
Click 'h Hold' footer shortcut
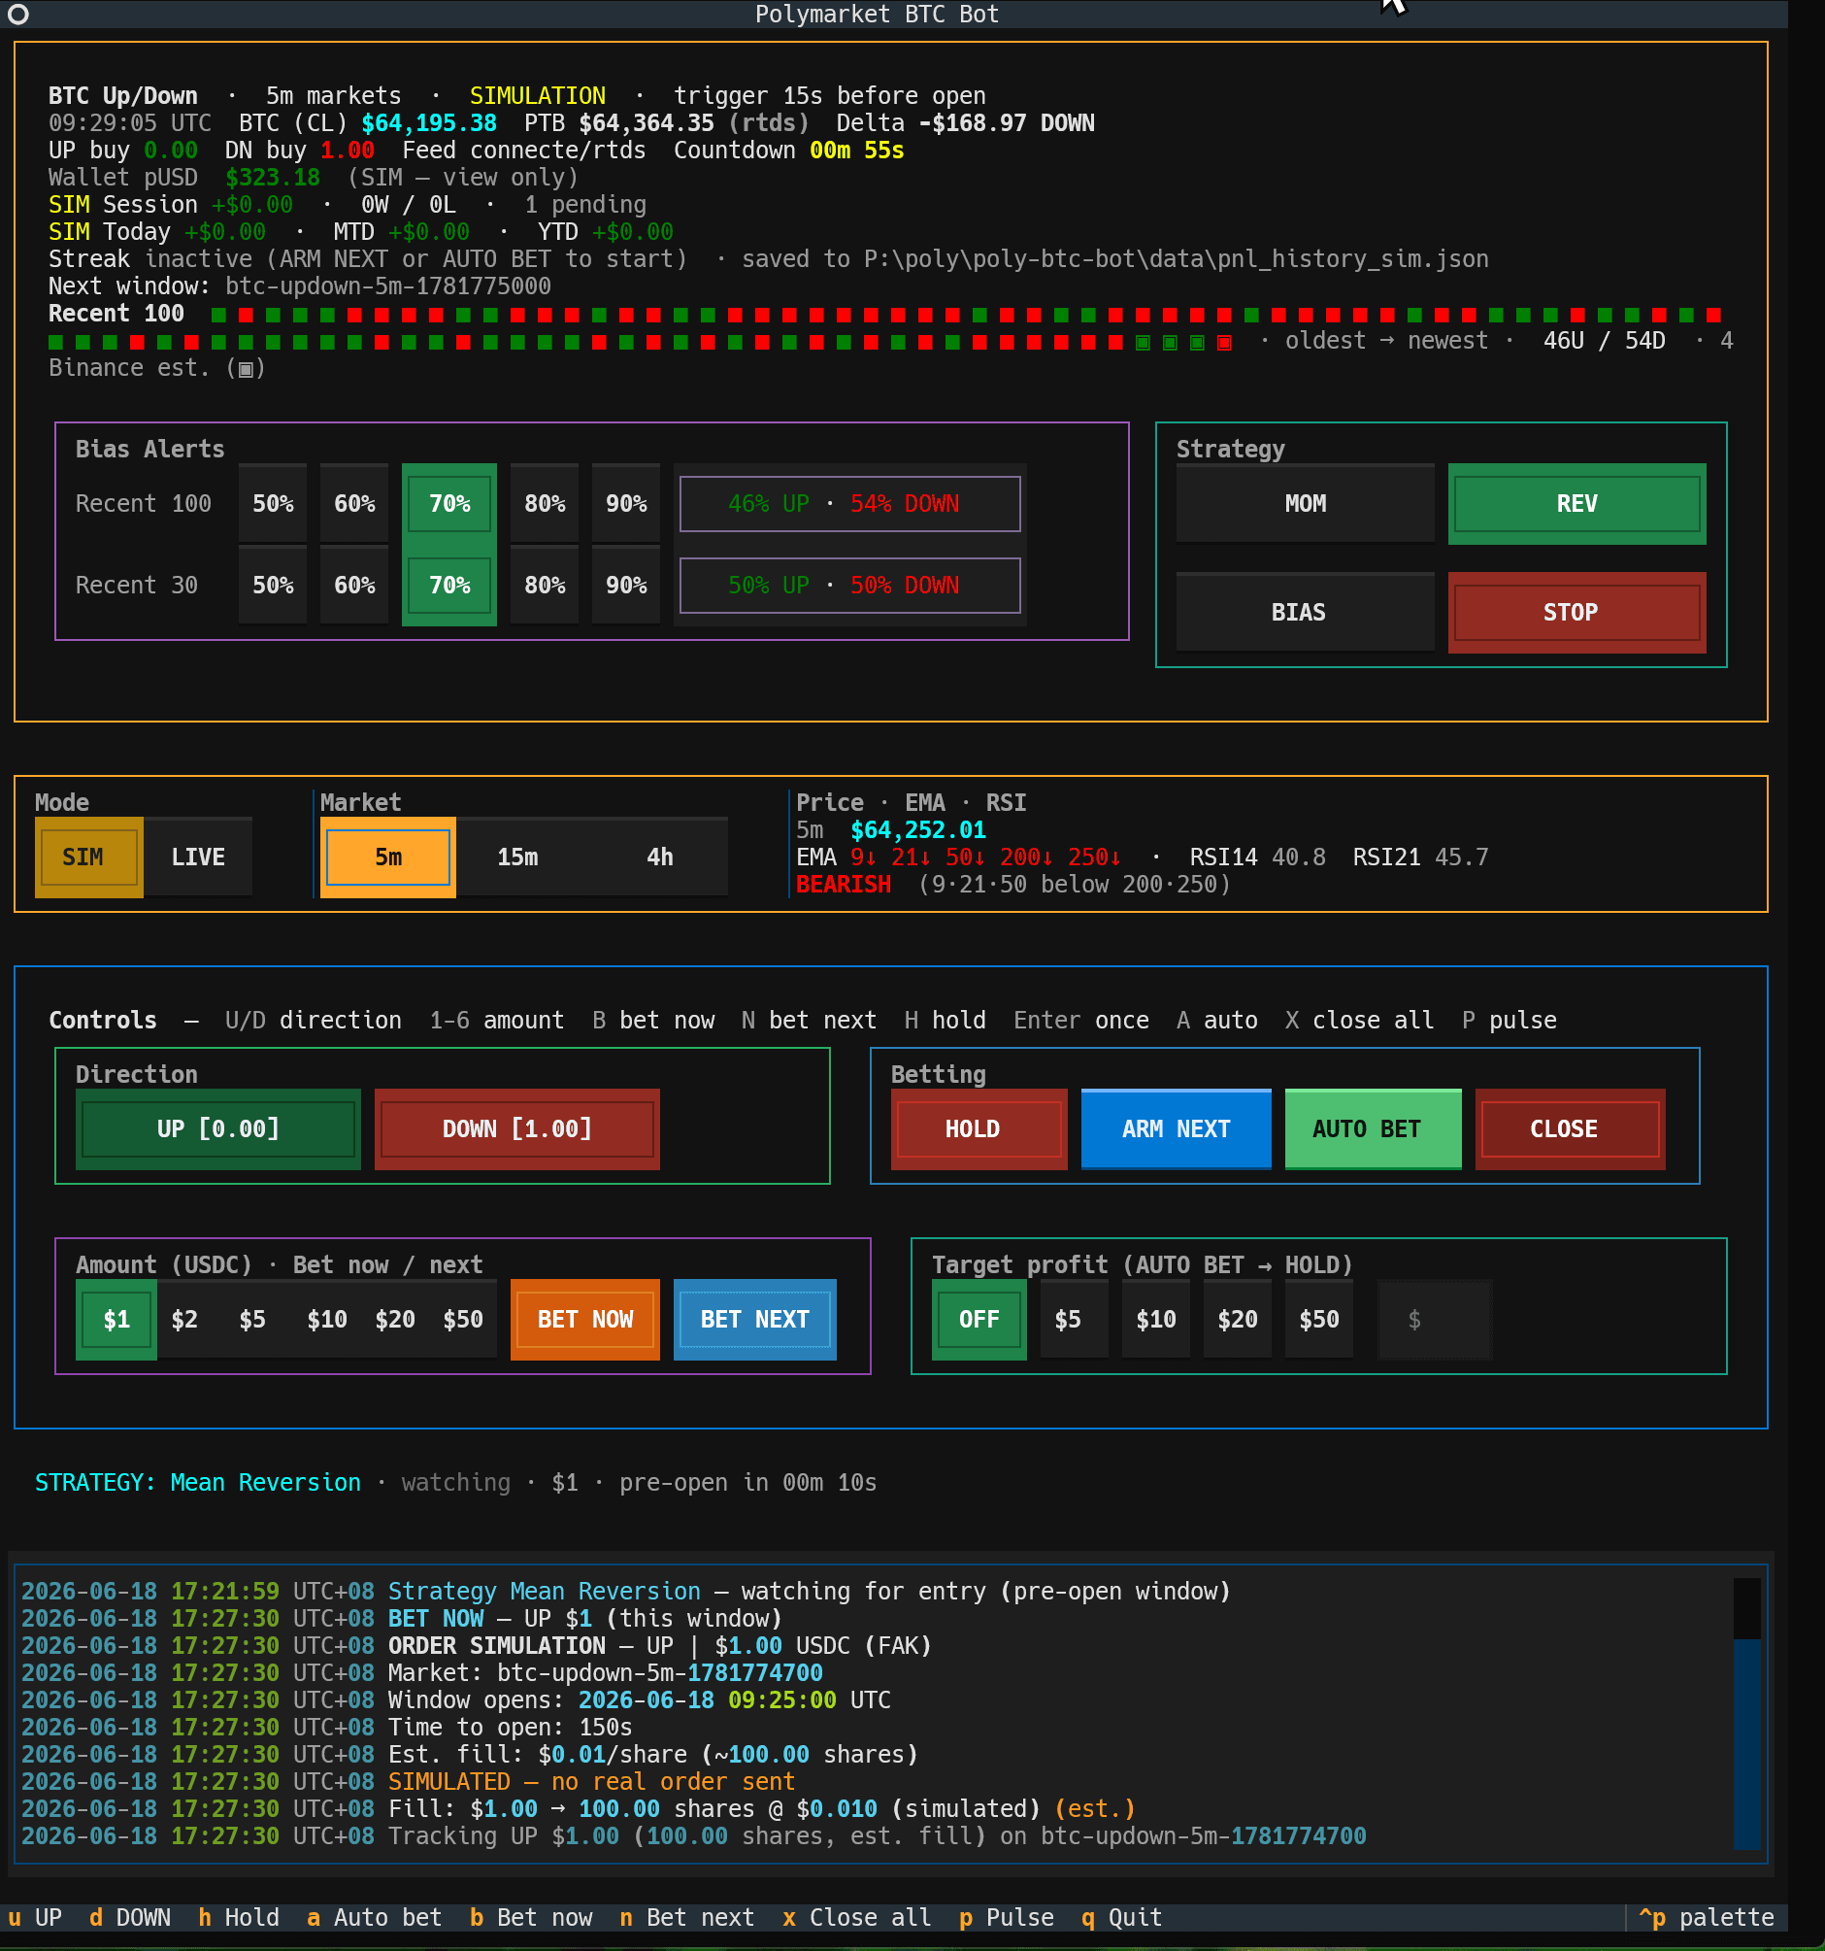click(x=239, y=1917)
